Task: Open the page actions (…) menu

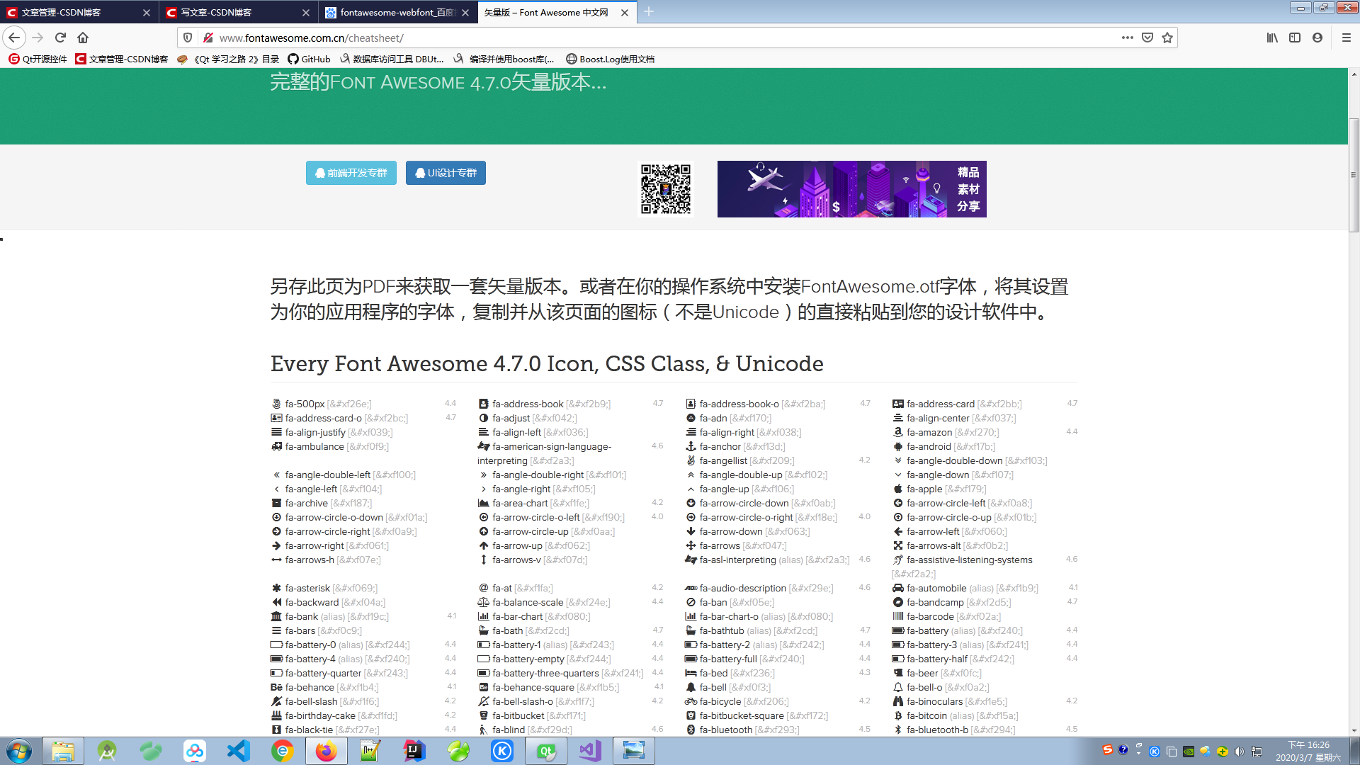Action: click(1128, 38)
